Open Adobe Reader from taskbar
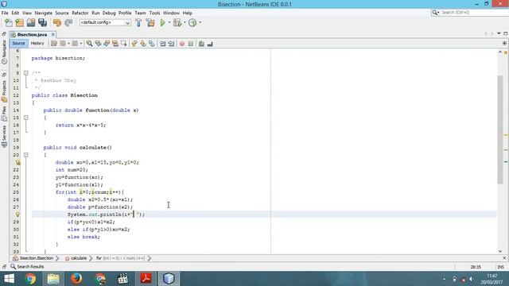509x286 pixels. tap(146, 279)
